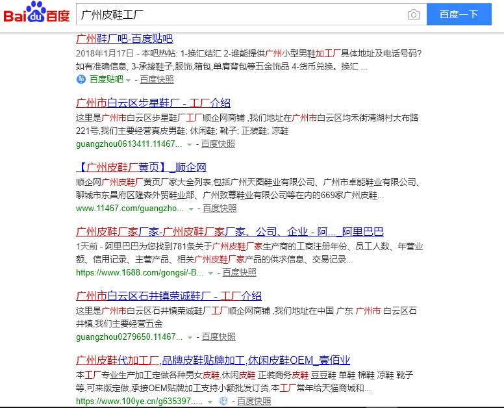Click snippet line 221号,我们主要经营真皮男鞋
Image resolution: width=504 pixels, height=408 pixels.
tap(183, 131)
